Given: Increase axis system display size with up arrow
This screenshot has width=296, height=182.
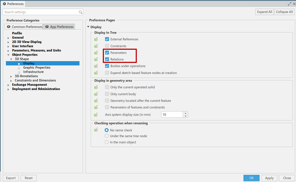Looking at the screenshot, I should (185, 113).
